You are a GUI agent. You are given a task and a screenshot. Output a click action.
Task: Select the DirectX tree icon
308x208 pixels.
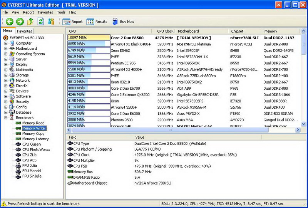pyautogui.click(x=12, y=86)
